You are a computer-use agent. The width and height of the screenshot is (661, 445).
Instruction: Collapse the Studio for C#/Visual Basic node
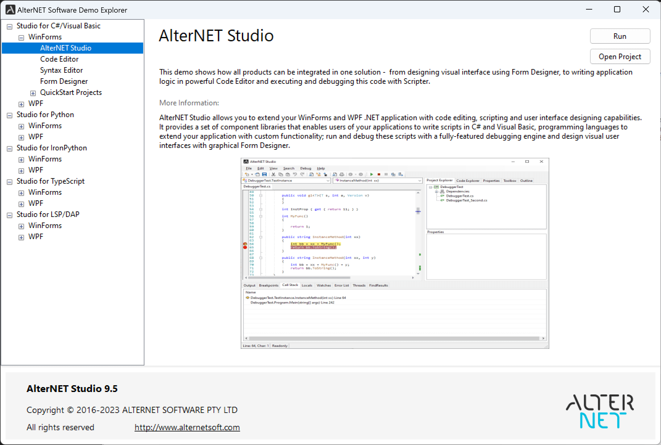click(10, 27)
